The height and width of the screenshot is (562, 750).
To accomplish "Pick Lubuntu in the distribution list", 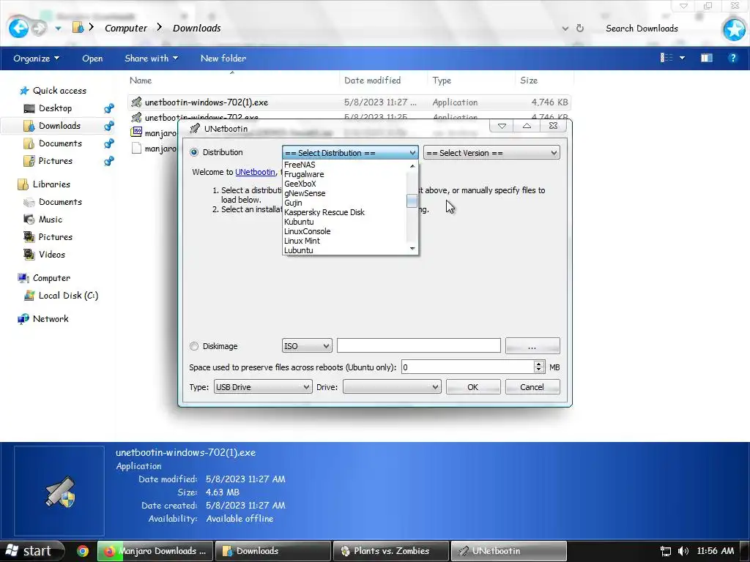I will [x=299, y=250].
